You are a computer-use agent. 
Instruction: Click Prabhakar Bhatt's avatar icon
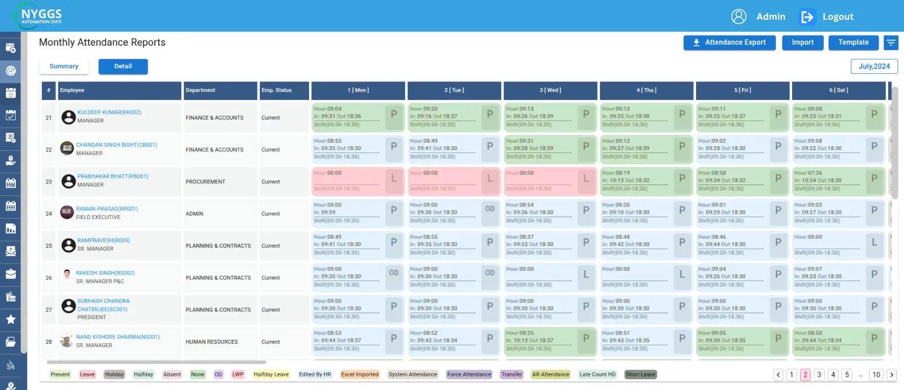[x=68, y=181]
